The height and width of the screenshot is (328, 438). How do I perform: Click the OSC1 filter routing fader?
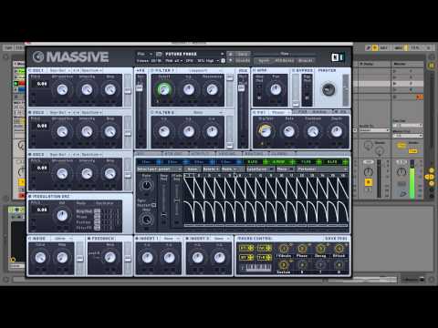coord(128,90)
